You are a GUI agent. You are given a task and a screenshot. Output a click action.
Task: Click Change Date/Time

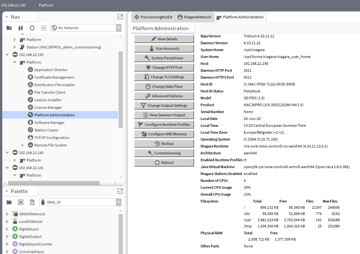pyautogui.click(x=164, y=87)
